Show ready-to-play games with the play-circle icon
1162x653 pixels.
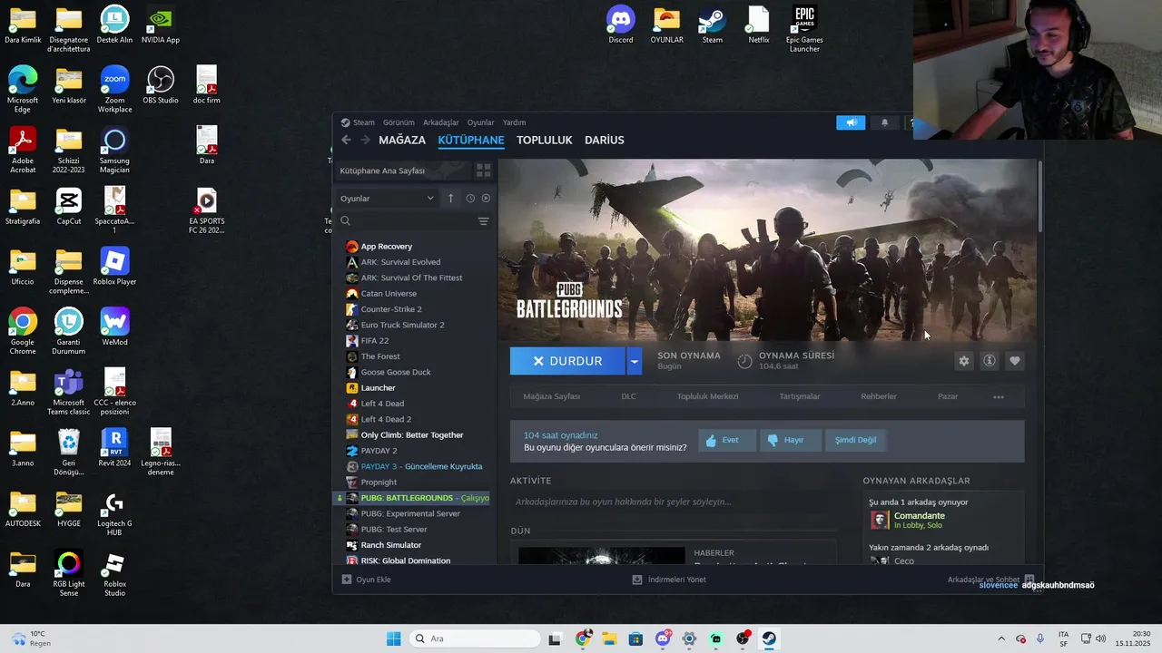click(x=486, y=198)
